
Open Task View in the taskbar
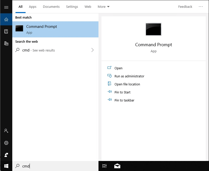[104, 166]
